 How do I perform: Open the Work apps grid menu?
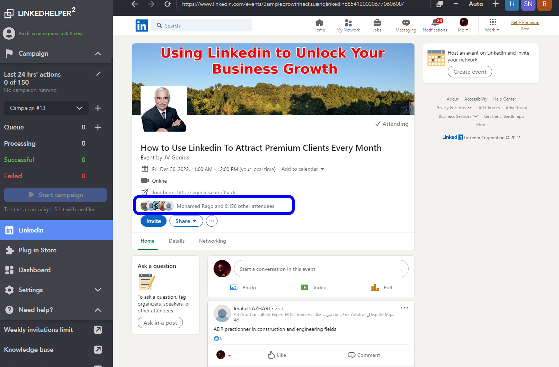(492, 25)
